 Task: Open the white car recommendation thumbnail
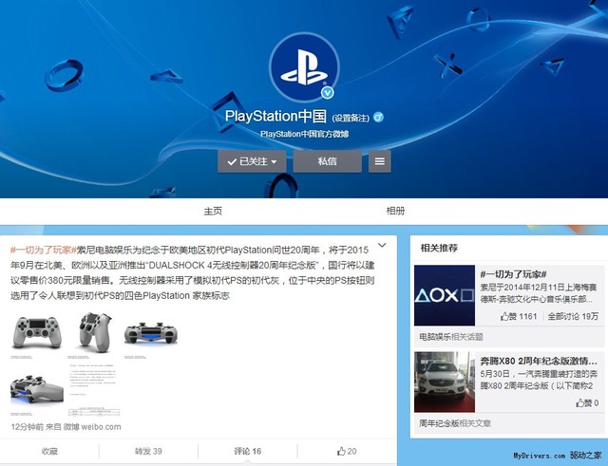click(445, 382)
